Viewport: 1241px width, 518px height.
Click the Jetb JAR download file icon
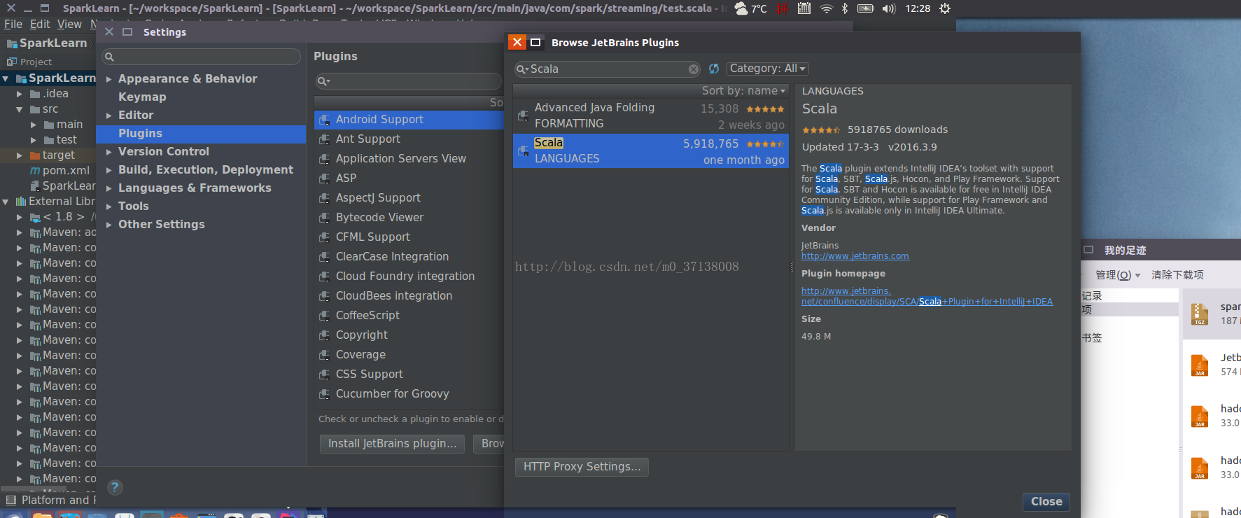point(1200,365)
